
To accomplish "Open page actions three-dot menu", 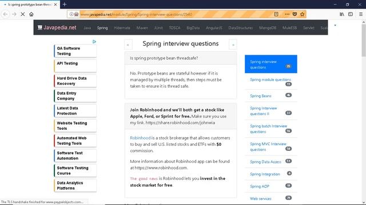I will click(287, 14).
